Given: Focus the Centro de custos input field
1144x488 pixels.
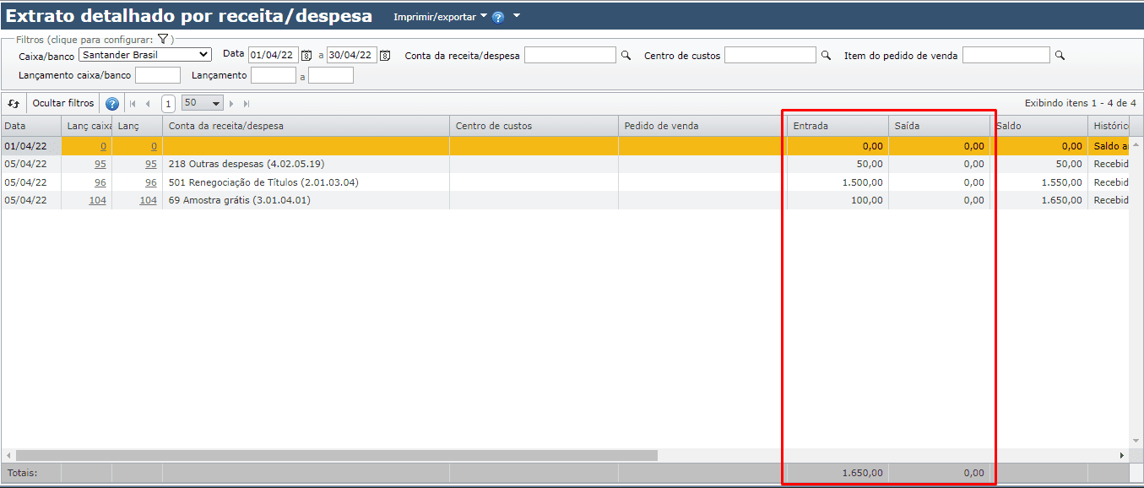Looking at the screenshot, I should (x=771, y=55).
